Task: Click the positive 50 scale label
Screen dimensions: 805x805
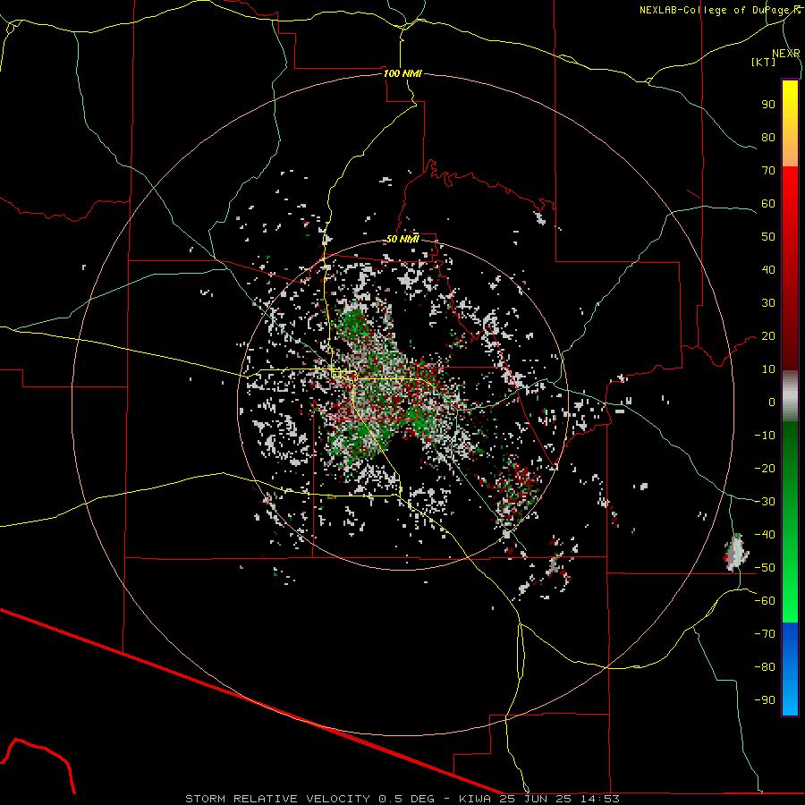Action: pos(768,237)
